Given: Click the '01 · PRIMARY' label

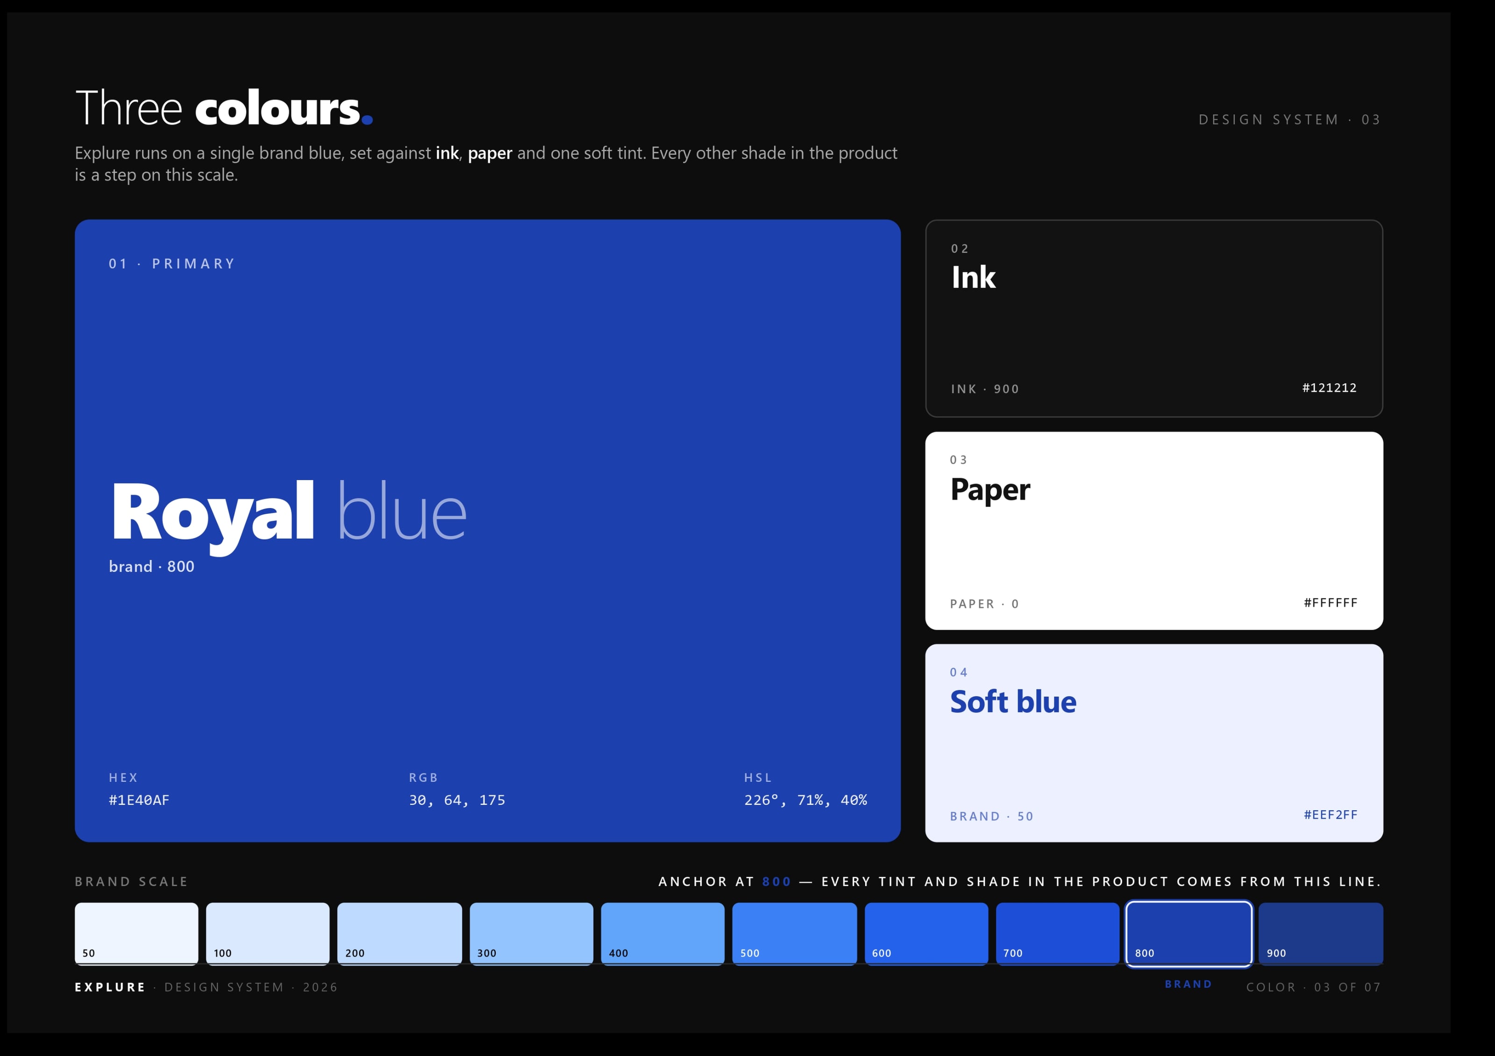Looking at the screenshot, I should click(x=172, y=264).
